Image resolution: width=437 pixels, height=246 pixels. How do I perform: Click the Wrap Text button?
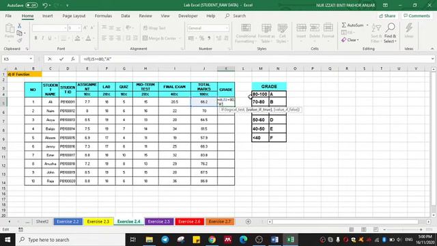tap(154, 28)
